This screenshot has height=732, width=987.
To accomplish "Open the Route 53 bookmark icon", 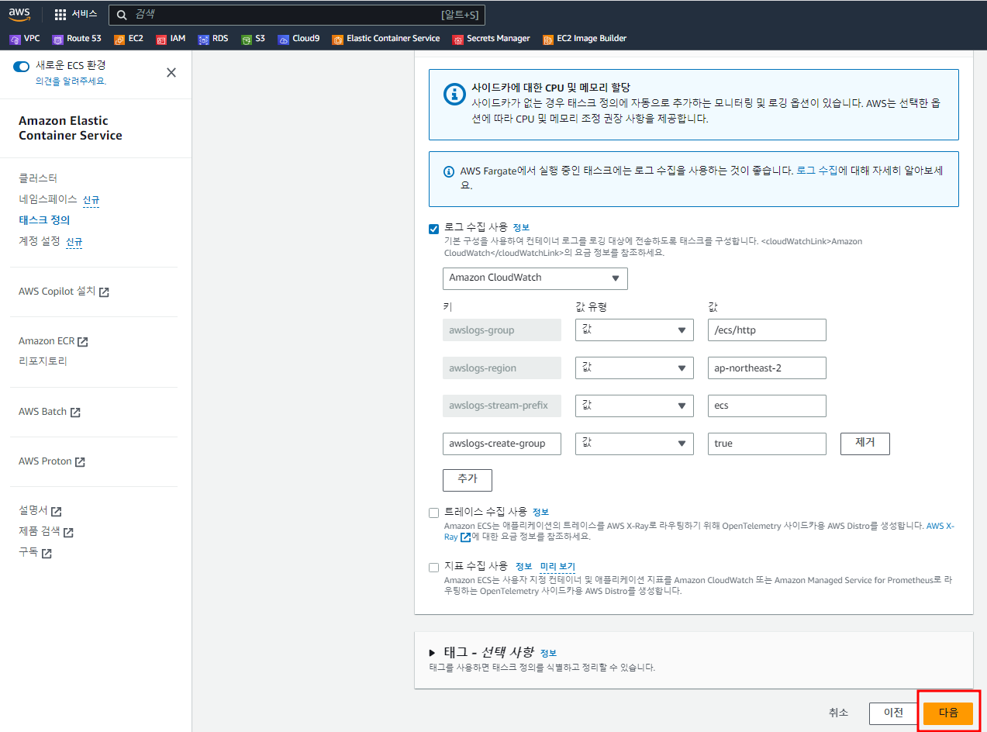I will pos(57,39).
